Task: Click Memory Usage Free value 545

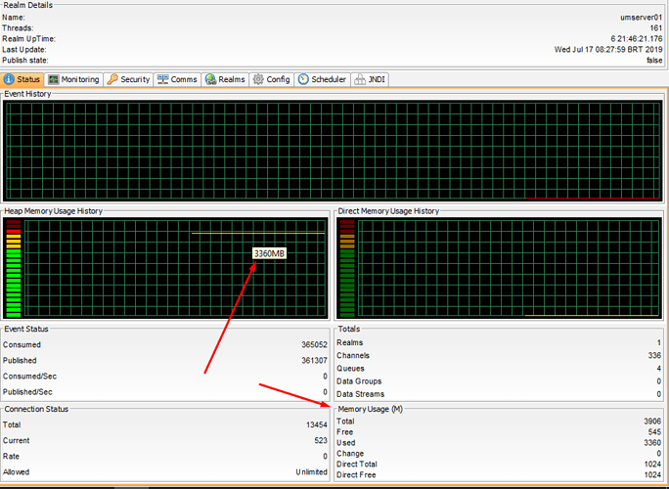Action: (x=655, y=432)
